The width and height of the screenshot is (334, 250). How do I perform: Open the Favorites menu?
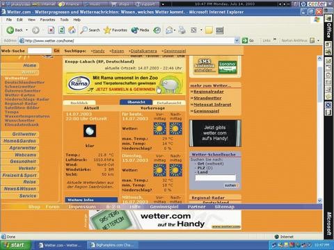[x=47, y=19]
